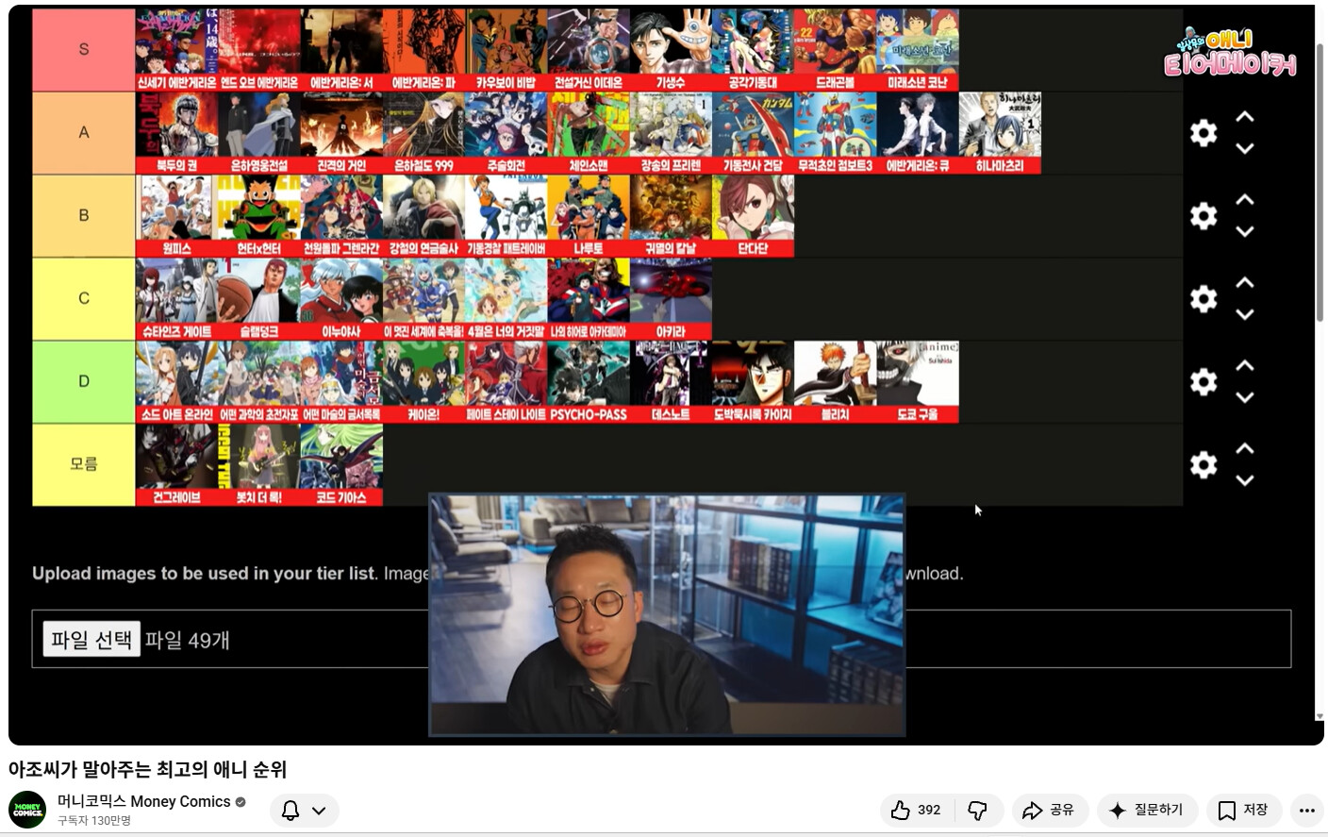Select the 단다단 thumbnail
Screen dimensions: 1328x837
[753, 216]
